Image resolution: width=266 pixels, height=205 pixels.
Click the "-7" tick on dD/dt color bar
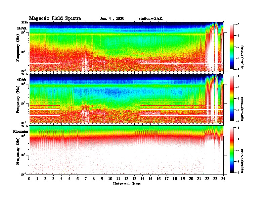(238, 98)
